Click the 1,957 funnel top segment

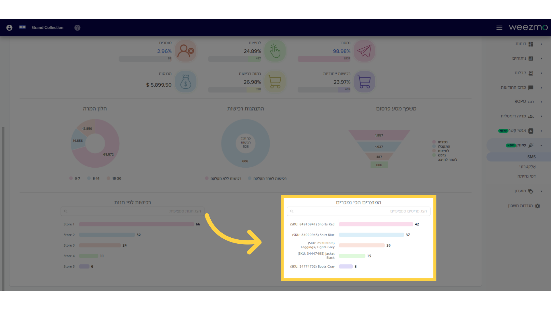[379, 135]
